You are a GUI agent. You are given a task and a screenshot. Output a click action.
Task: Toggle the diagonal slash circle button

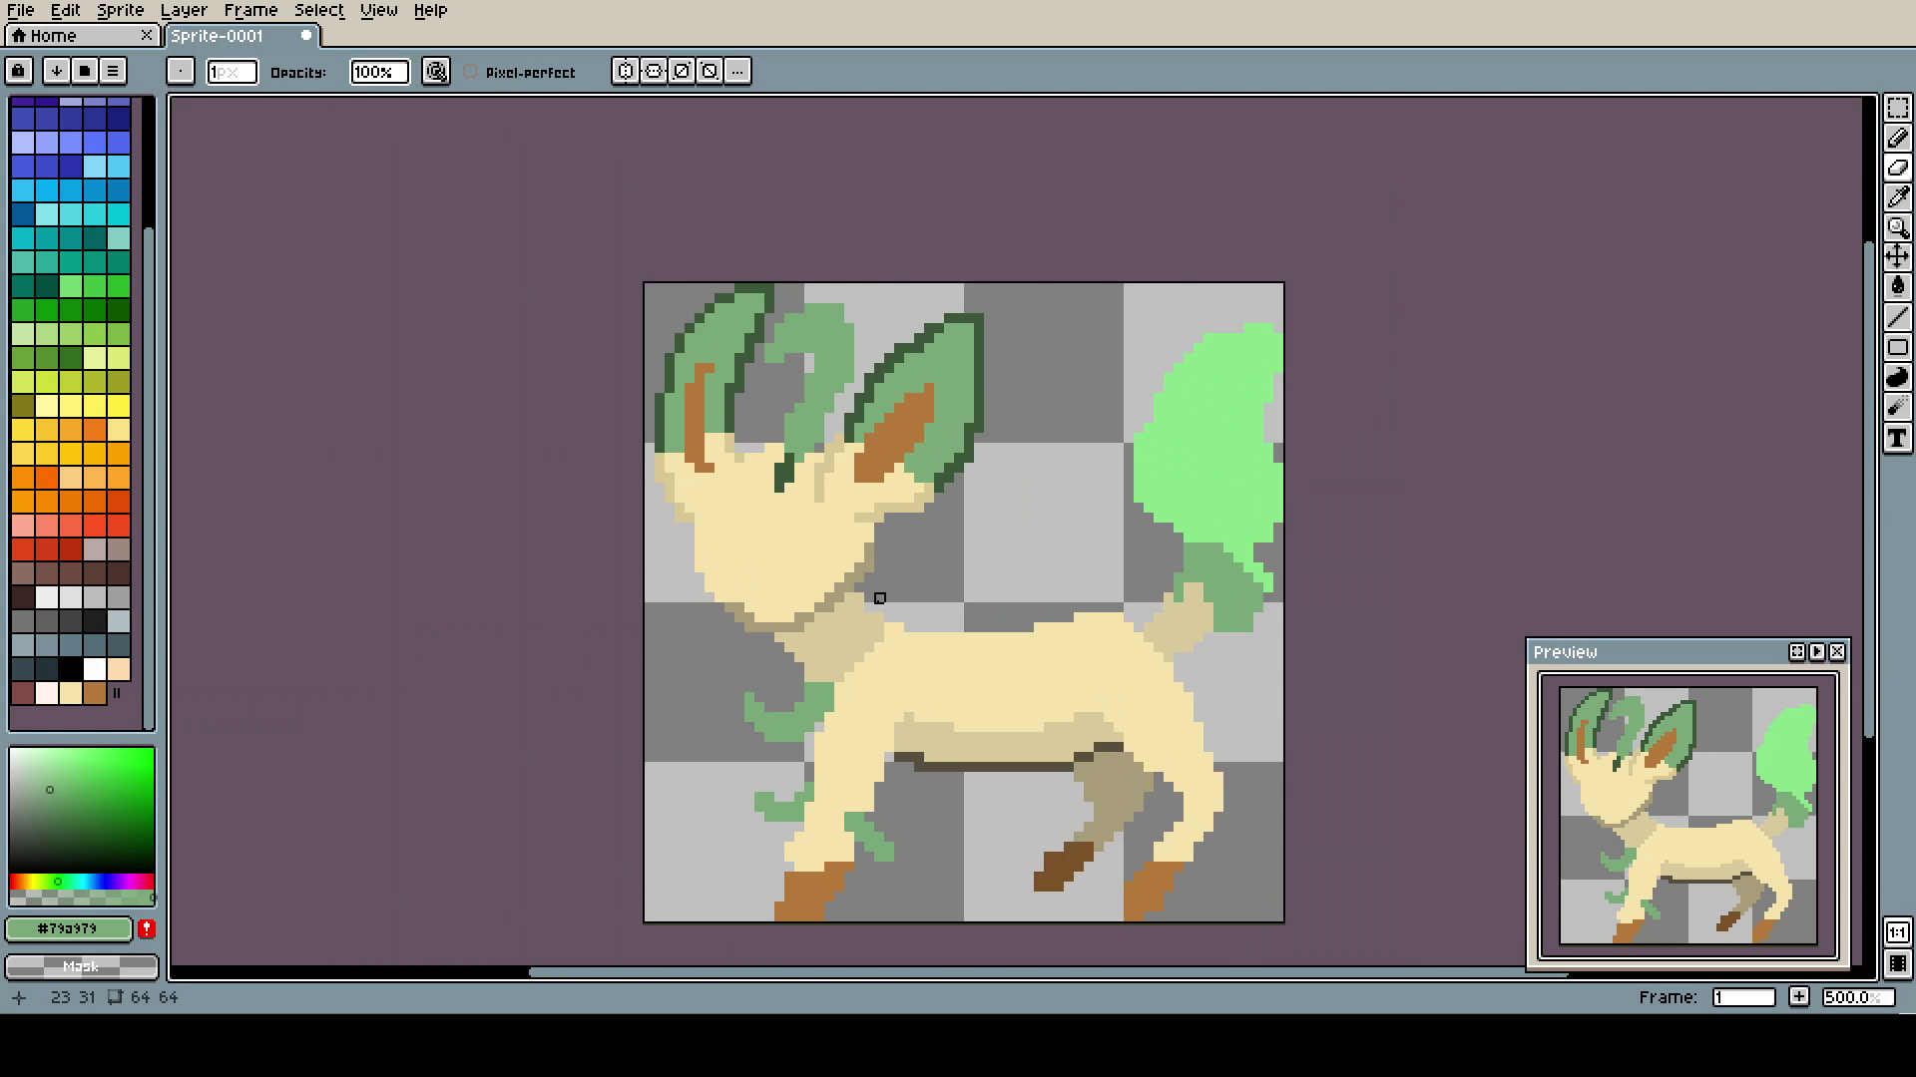tap(682, 71)
